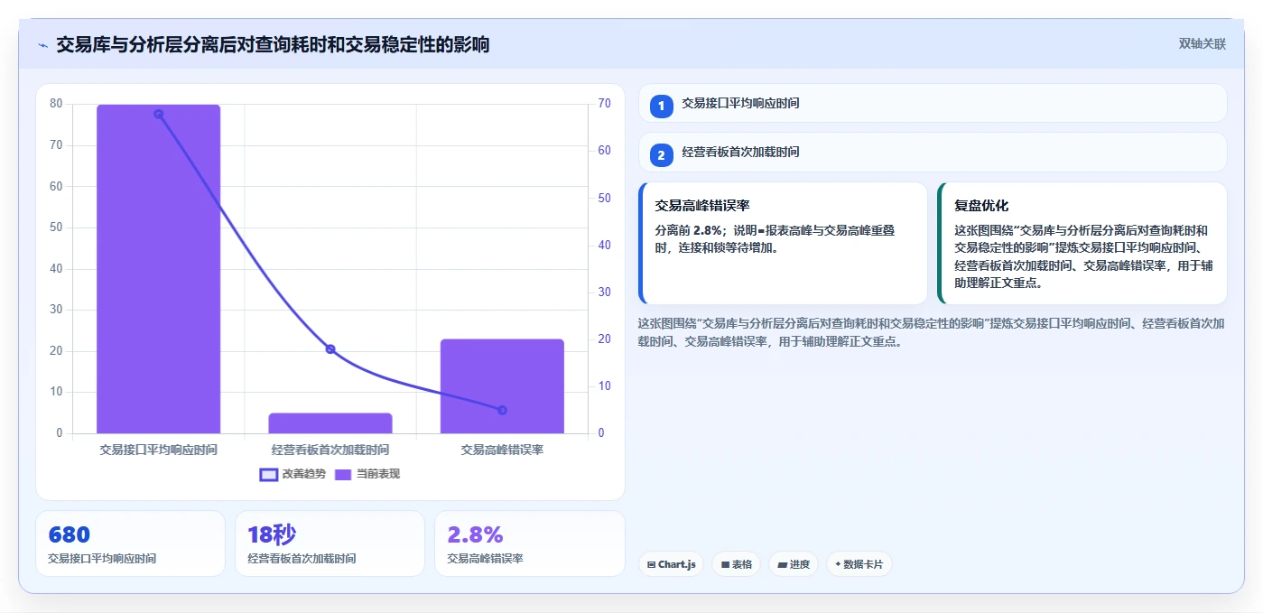Click the number 1 badge

[x=661, y=107]
